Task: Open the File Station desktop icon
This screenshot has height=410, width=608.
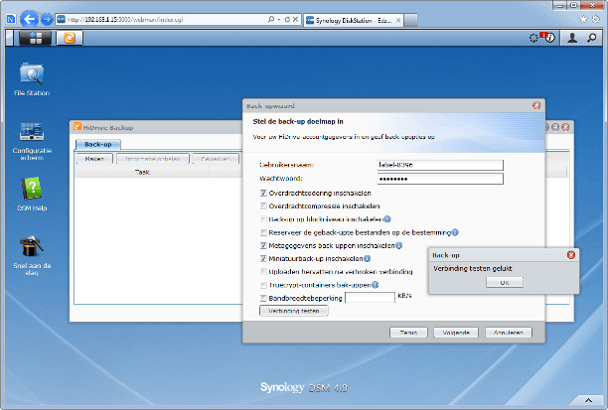Action: click(32, 79)
